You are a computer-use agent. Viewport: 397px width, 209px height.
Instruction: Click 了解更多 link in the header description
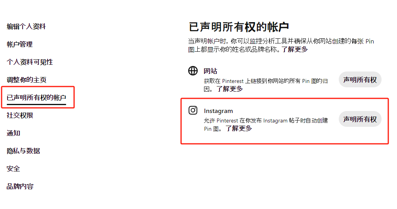pyautogui.click(x=295, y=49)
